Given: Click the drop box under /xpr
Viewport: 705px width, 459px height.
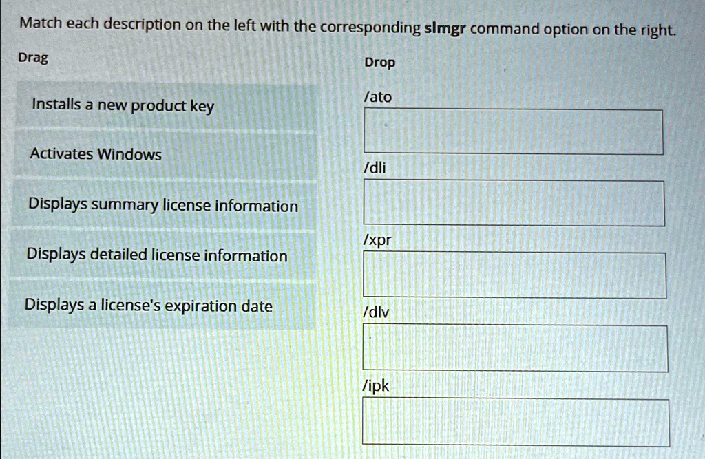Looking at the screenshot, I should [514, 274].
